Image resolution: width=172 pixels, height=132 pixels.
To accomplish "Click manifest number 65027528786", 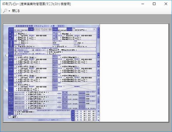I will [x=43, y=29].
